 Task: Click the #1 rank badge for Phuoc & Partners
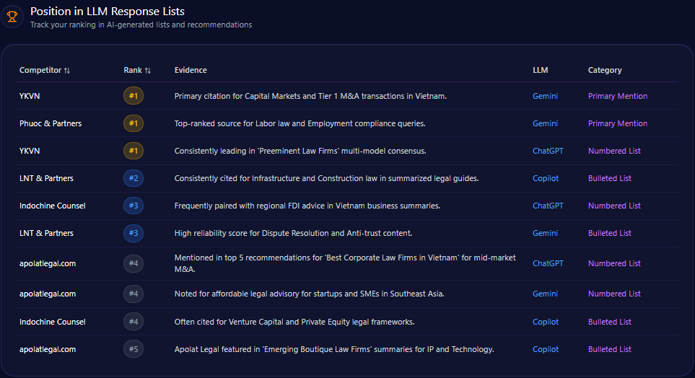pos(134,123)
